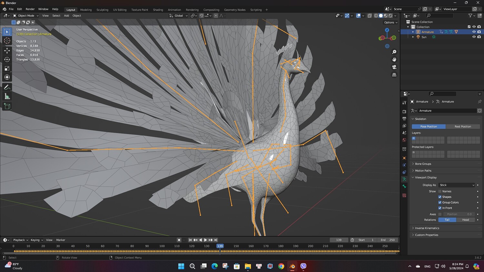Set Relations to Head
The image size is (484, 272).
tap(465, 220)
